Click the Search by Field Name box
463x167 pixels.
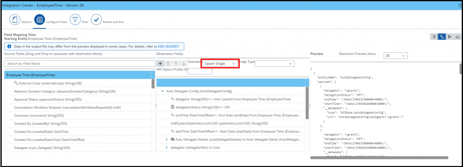tap(80, 63)
